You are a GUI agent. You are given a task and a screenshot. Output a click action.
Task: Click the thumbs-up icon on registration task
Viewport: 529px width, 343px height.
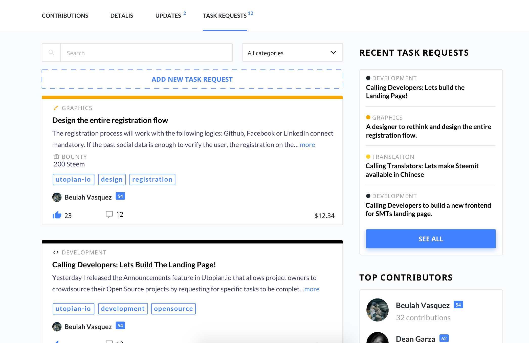coord(57,215)
